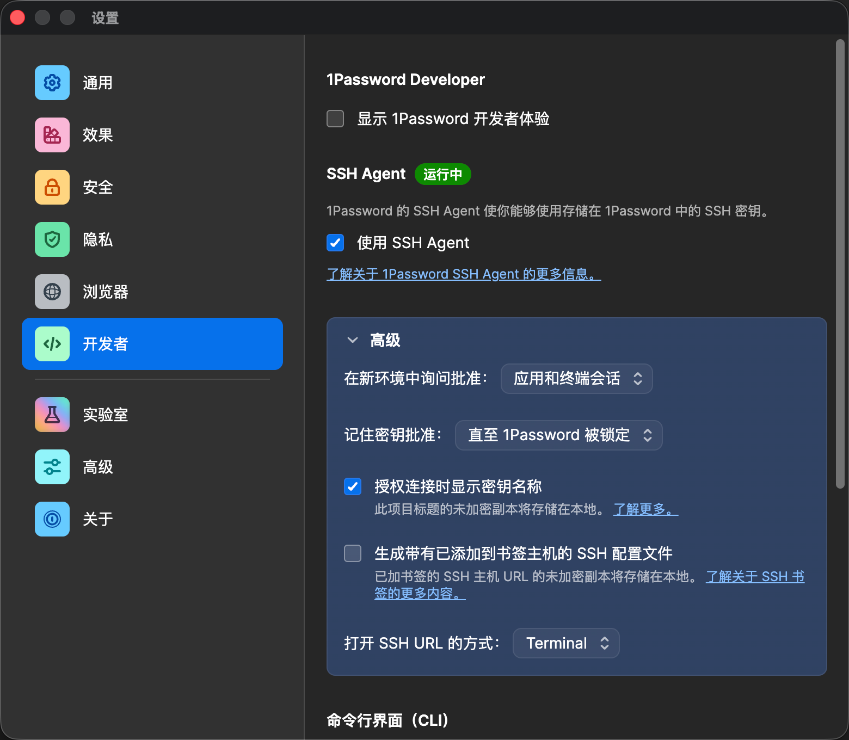
Task: Open link 了解关于 1Password SSH Agent 的更多信息
Action: click(x=464, y=274)
